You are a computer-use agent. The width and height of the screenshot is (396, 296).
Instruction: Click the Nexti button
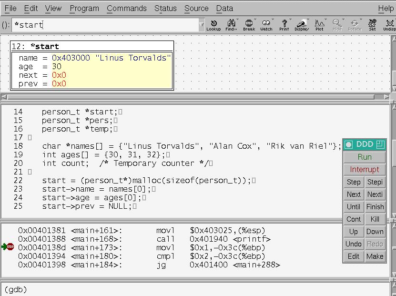[x=375, y=194]
